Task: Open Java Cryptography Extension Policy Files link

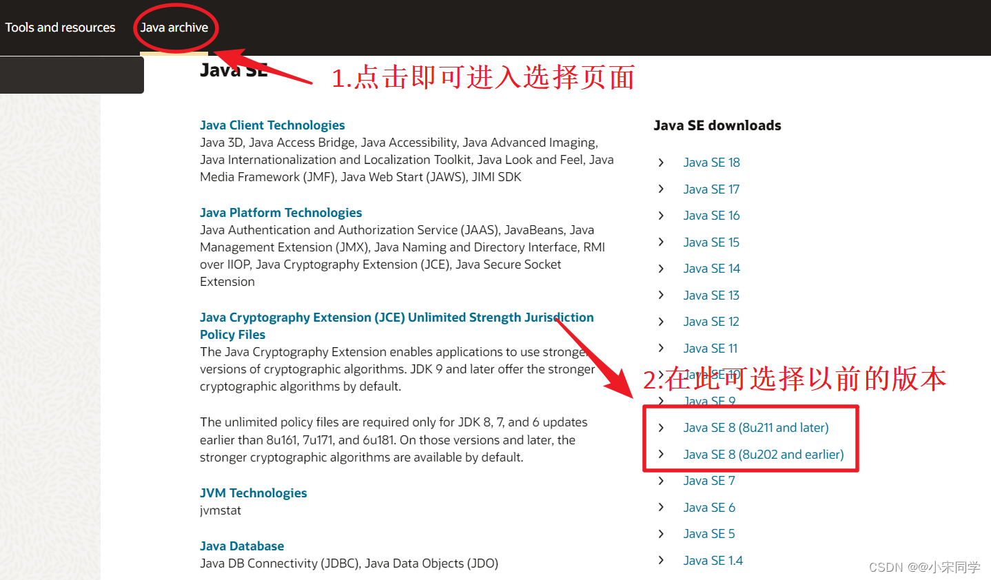Action: 396,326
